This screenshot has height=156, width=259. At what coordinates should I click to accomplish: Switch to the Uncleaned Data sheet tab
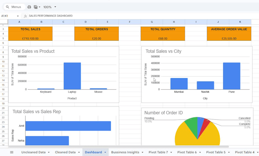coord(34,152)
